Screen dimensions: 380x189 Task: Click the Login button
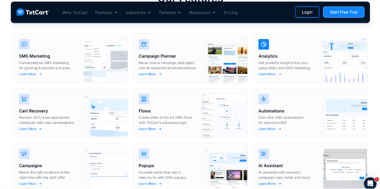pyautogui.click(x=307, y=12)
